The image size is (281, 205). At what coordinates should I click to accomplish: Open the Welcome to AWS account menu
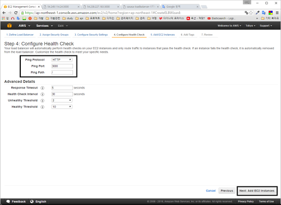[229, 26]
